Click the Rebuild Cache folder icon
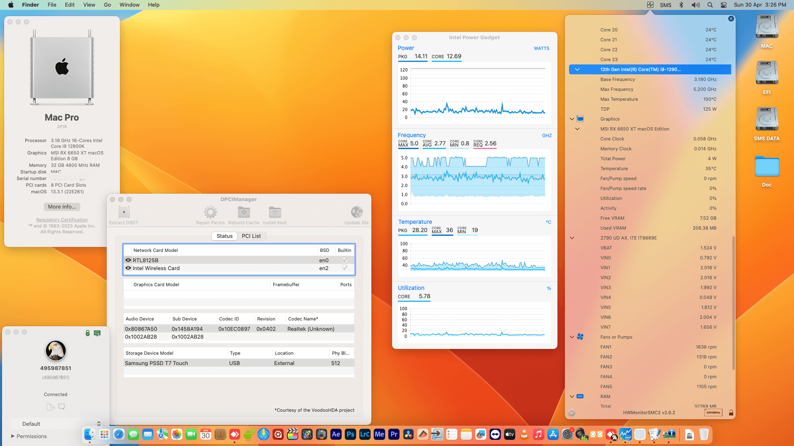The height and width of the screenshot is (446, 794). click(x=244, y=212)
